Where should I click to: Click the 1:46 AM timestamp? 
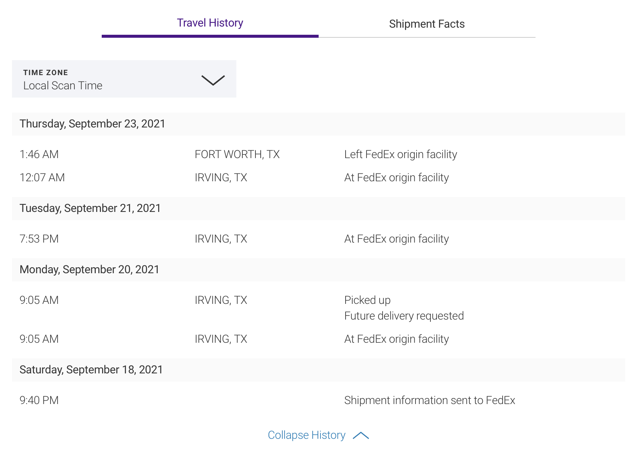pyautogui.click(x=39, y=154)
